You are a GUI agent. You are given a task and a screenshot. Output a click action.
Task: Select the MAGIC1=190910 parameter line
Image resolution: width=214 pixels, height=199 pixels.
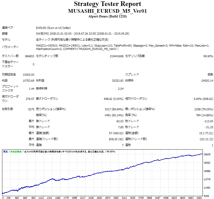coord(122,46)
